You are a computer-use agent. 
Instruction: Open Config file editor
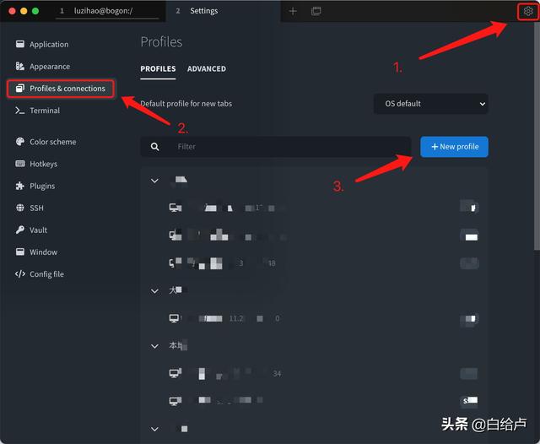(x=46, y=274)
